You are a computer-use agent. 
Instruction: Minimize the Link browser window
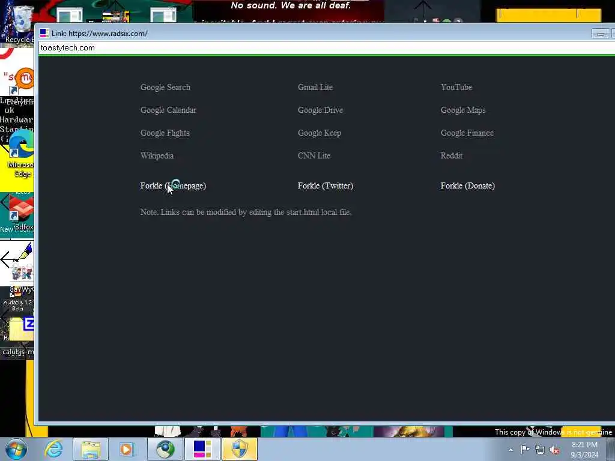tap(601, 34)
